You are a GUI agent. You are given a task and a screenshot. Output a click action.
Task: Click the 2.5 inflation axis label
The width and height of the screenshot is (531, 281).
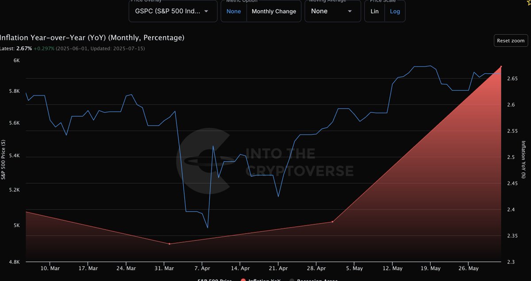511,157
